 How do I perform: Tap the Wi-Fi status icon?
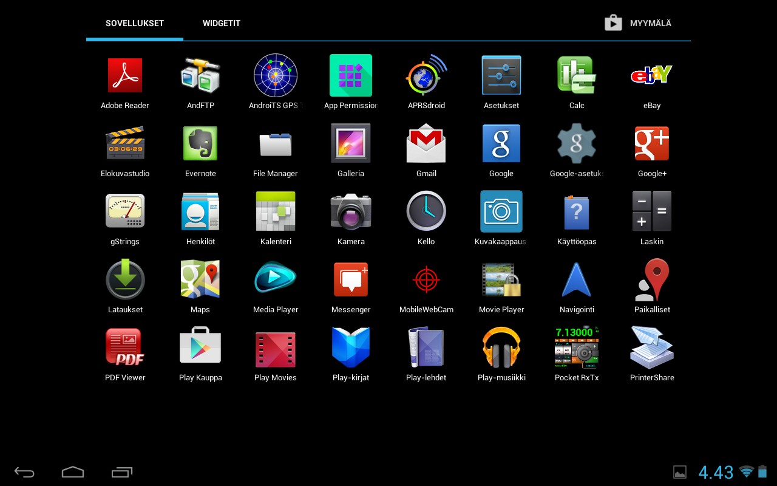747,471
